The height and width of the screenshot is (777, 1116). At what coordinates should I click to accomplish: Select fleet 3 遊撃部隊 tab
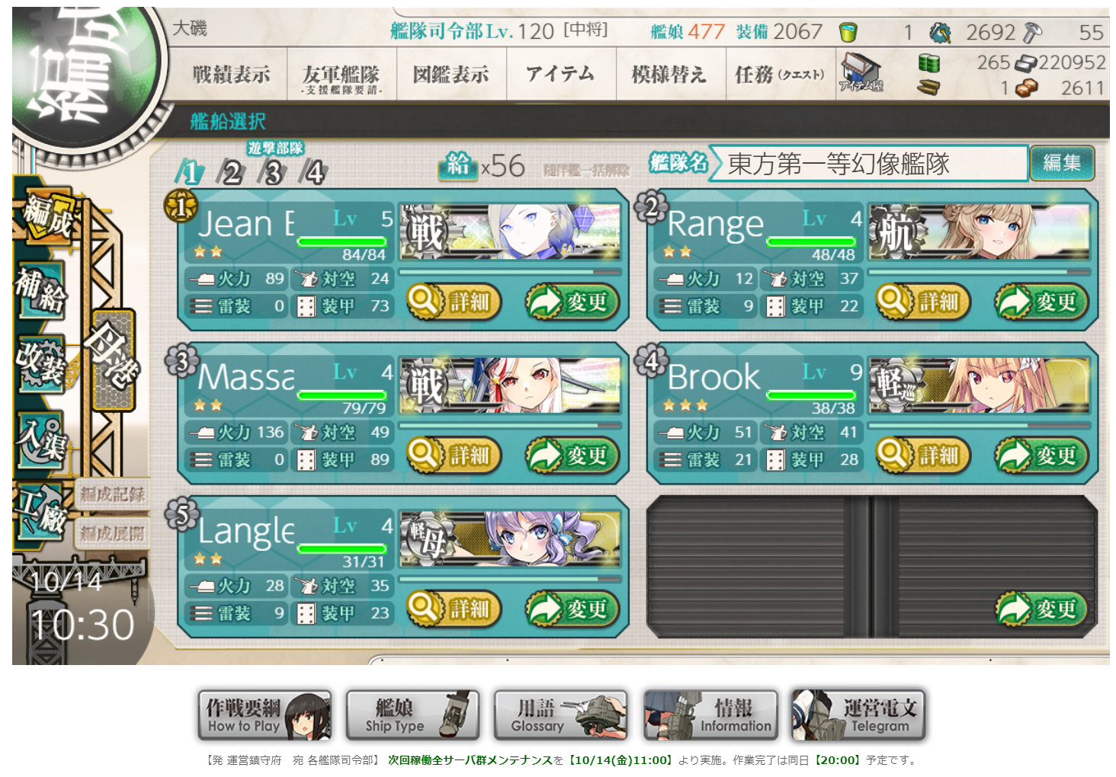point(272,172)
